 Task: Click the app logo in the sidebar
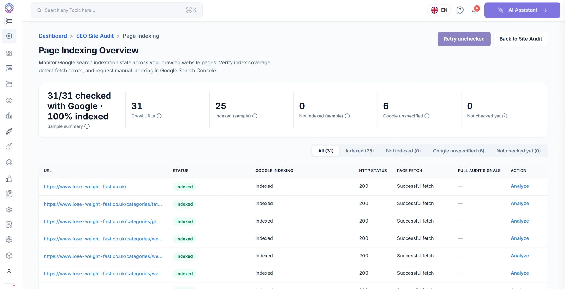(9, 8)
